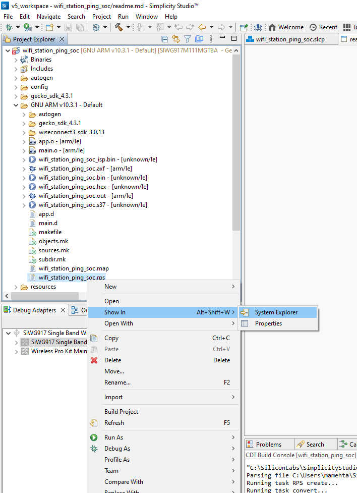Click the Debug bug icon in toolbar
Image resolution: width=357 pixels, height=493 pixels.
click(x=9, y=27)
